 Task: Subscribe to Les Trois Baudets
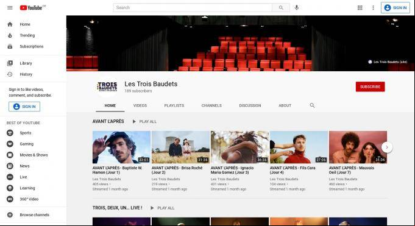click(370, 87)
